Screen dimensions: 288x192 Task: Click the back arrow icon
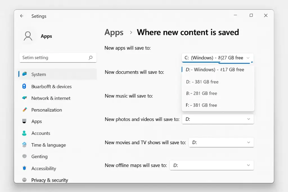click(x=22, y=16)
